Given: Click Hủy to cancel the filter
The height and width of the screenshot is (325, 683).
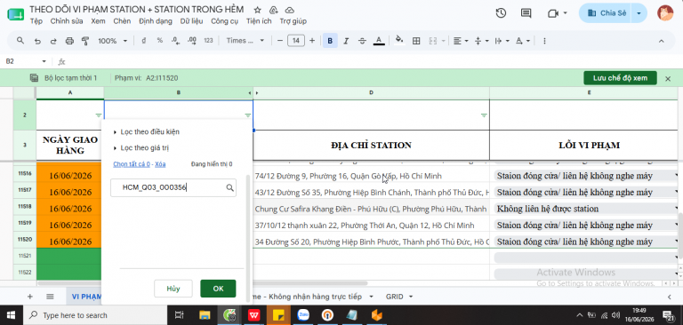Looking at the screenshot, I should click(173, 289).
